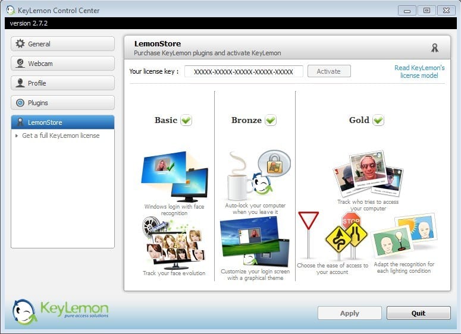
Task: Click the LemonStore ribbon icon in sidebar
Action: click(x=20, y=122)
